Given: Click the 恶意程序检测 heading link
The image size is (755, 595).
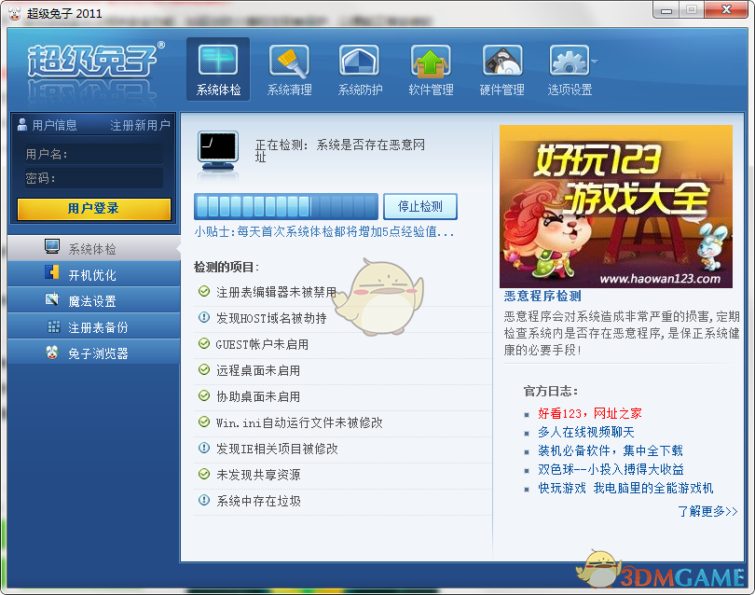Looking at the screenshot, I should coord(542,296).
